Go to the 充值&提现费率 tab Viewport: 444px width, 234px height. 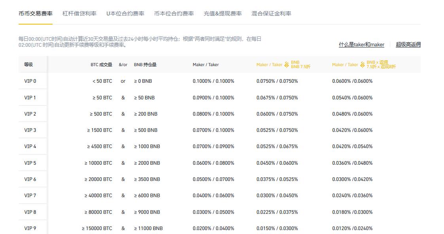pos(223,13)
